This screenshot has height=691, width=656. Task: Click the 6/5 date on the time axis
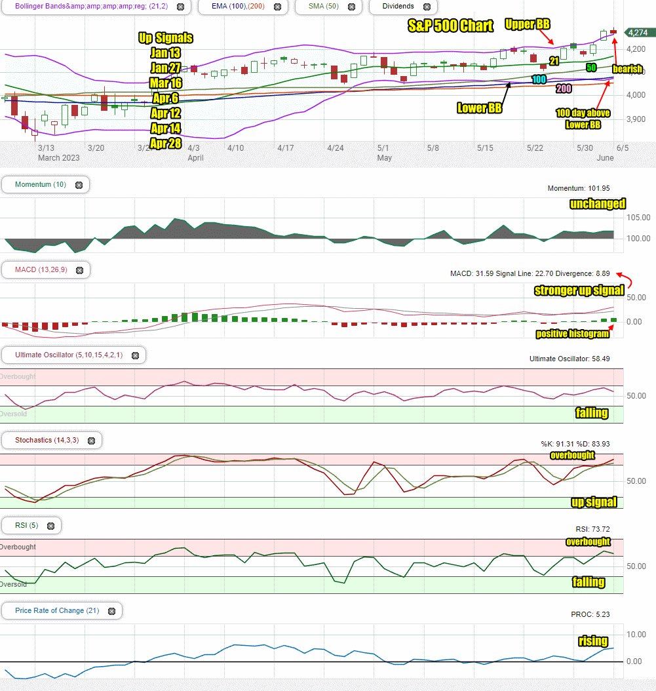click(623, 148)
